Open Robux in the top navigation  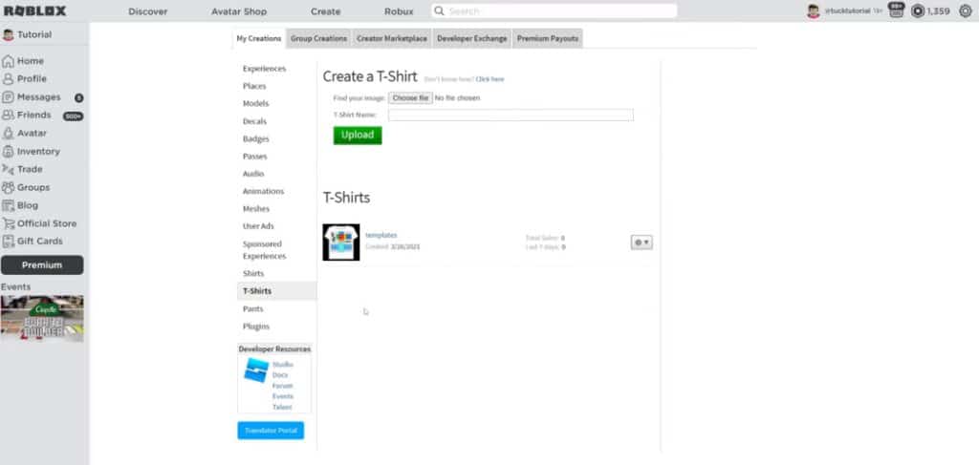click(399, 11)
